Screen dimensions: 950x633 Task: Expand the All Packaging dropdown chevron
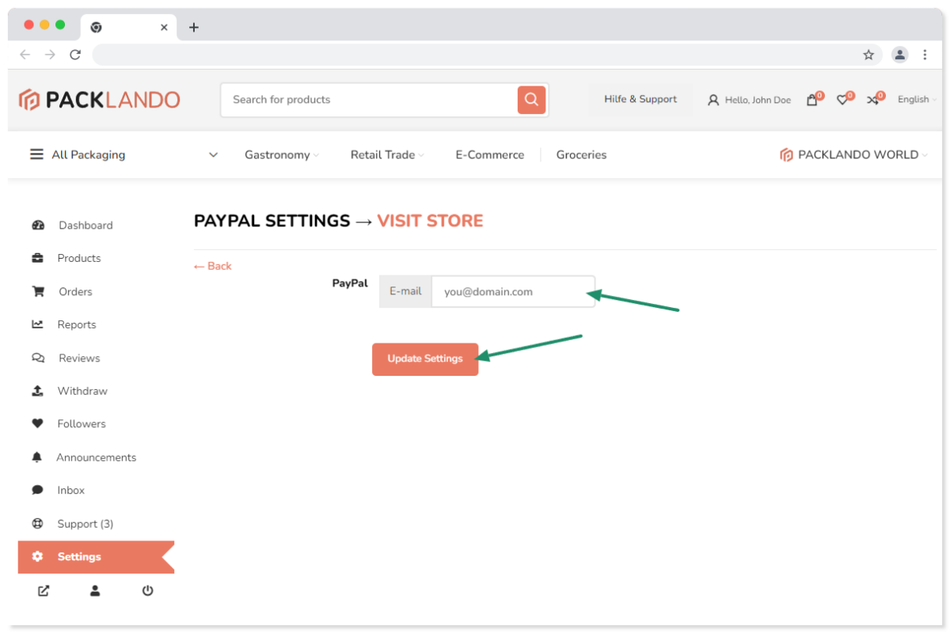click(213, 155)
